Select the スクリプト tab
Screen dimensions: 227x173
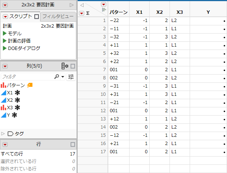click(21, 16)
